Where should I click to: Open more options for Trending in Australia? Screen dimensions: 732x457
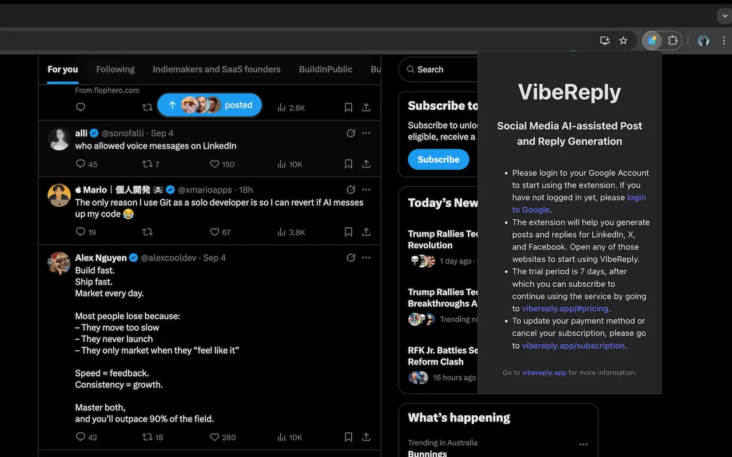(x=583, y=444)
